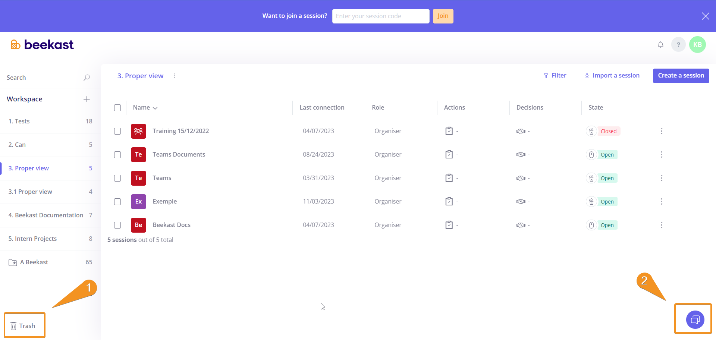The width and height of the screenshot is (716, 340).
Task: Click Create a session button
Action: click(x=681, y=76)
